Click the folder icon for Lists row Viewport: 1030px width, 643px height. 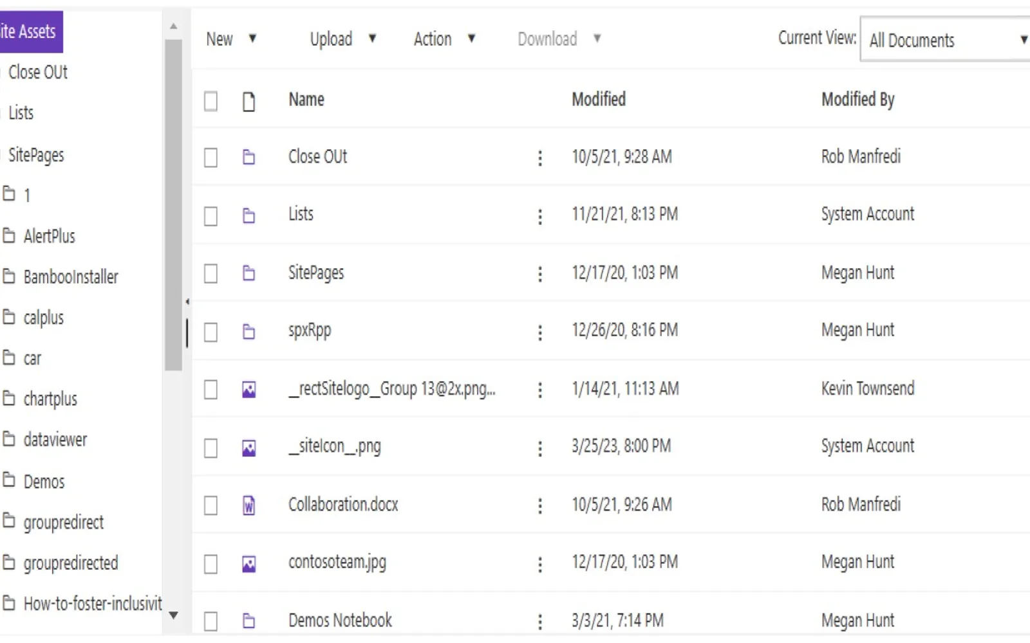tap(248, 215)
